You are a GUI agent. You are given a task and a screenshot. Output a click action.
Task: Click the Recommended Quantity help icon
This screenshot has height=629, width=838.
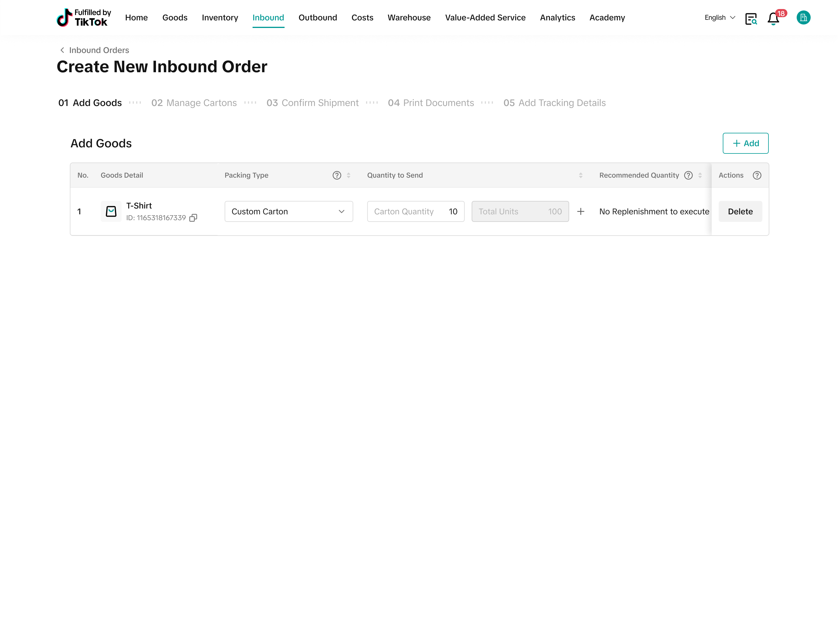point(688,175)
